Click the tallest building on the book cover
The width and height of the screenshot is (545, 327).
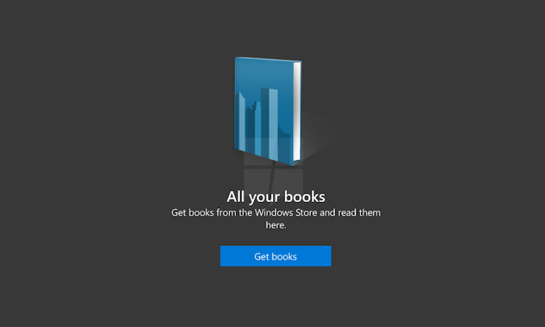point(269,114)
